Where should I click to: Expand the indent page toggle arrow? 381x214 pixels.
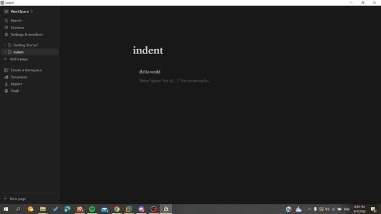pyautogui.click(x=5, y=52)
